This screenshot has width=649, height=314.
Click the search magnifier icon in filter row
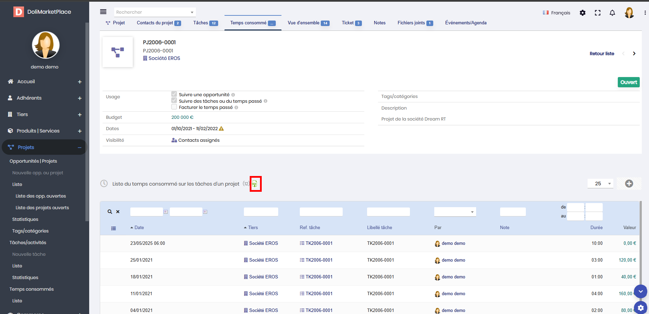pos(110,212)
